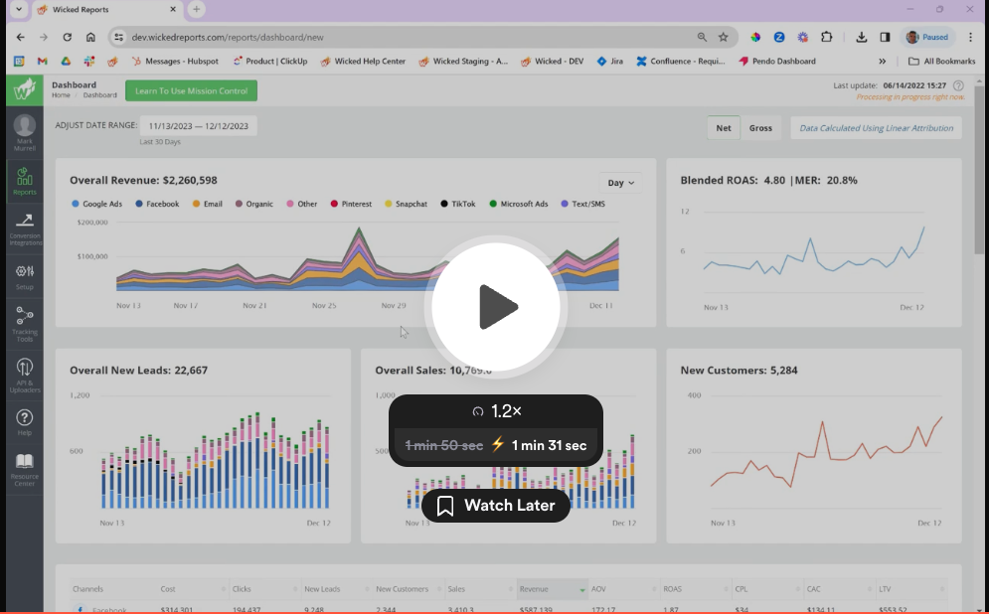Sort table by Cost column

[193, 589]
